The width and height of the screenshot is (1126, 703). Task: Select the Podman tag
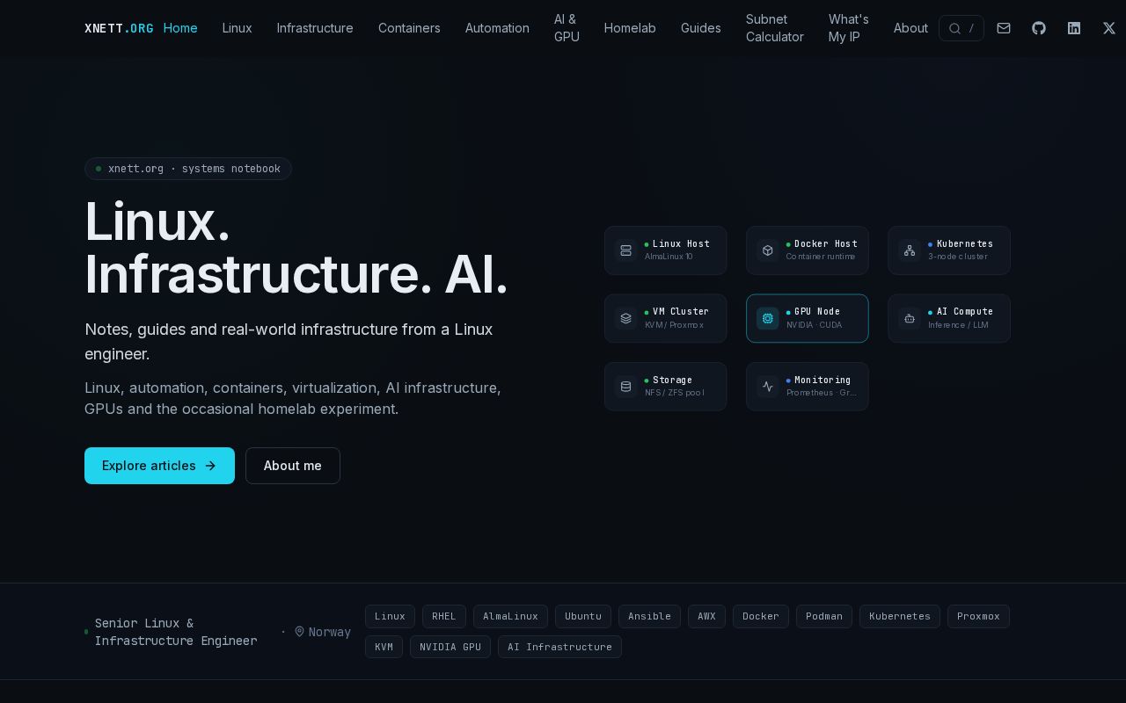824,616
